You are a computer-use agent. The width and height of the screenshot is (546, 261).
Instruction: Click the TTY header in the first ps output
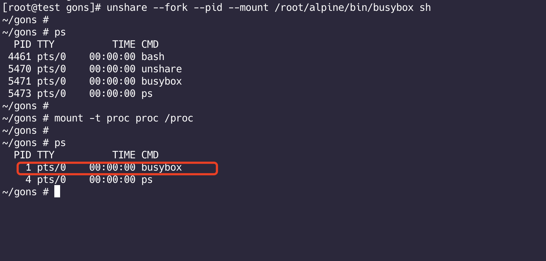[x=46, y=44]
